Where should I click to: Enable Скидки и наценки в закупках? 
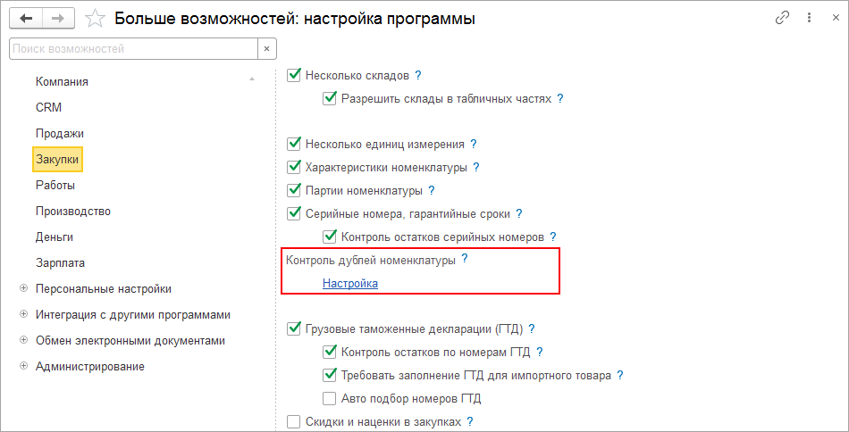(x=294, y=422)
